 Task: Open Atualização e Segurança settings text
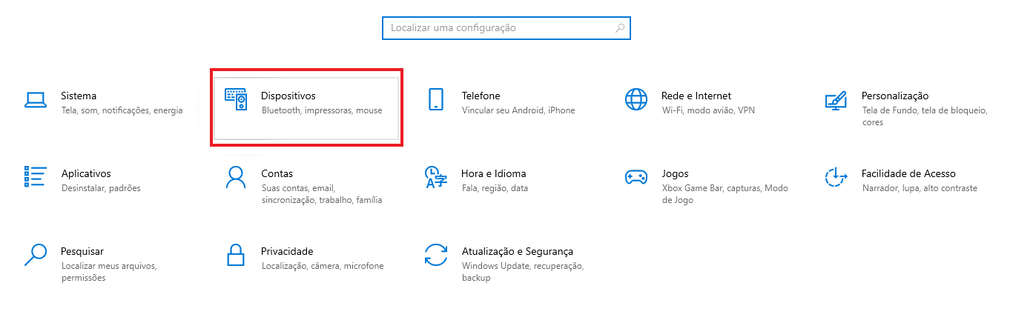pos(518,251)
